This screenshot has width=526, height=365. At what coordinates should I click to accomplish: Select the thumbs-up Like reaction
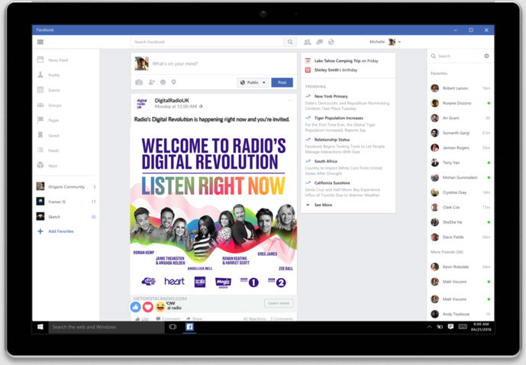click(136, 307)
